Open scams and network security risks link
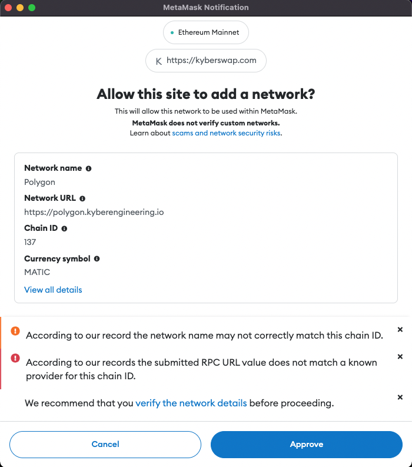Viewport: 412px width, 467px height. [x=226, y=134]
